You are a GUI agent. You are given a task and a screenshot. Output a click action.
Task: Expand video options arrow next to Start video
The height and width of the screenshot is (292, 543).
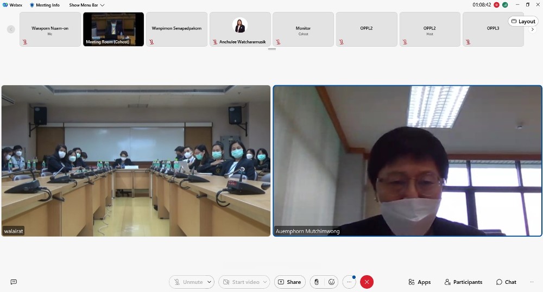pyautogui.click(x=265, y=282)
